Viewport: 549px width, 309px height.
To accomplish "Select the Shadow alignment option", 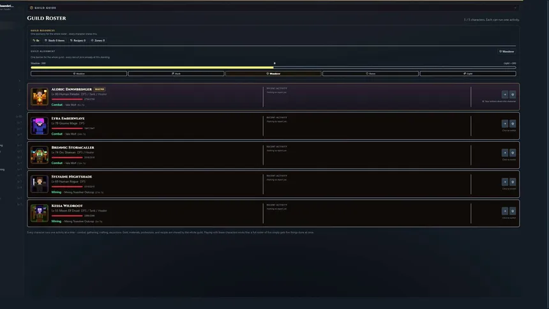I will tap(79, 73).
